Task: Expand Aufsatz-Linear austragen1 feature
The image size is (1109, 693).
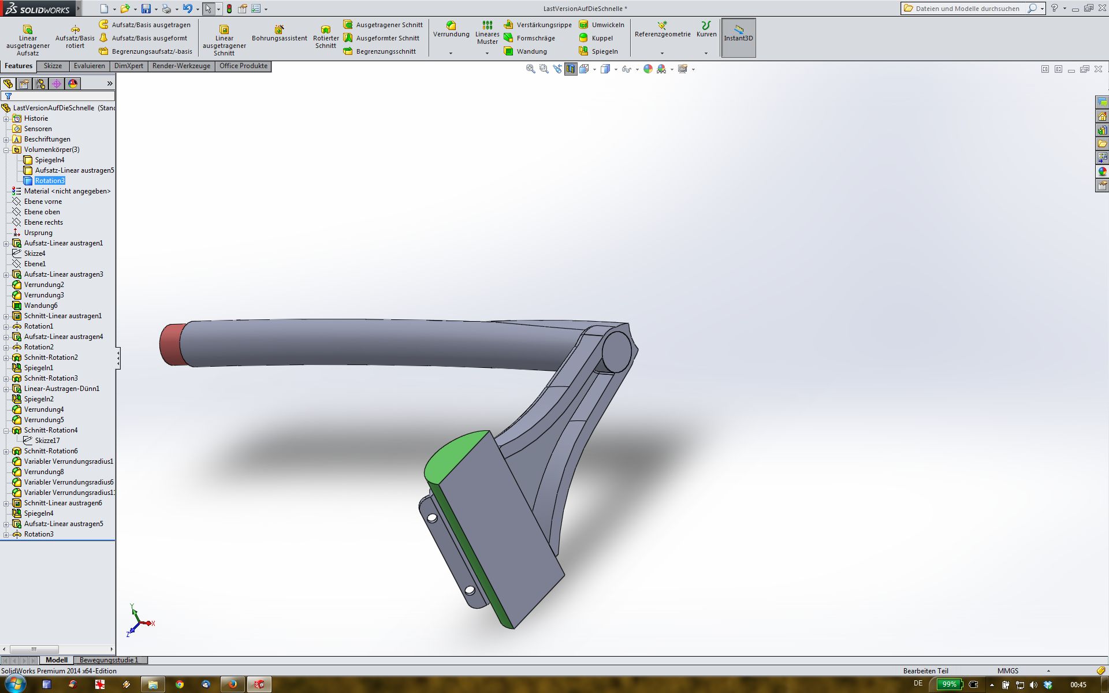Action: (6, 243)
